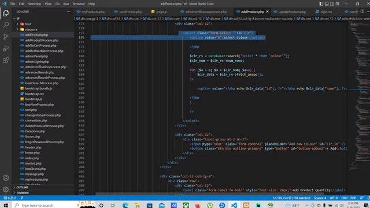Open Microsoft Edge from taskbar
This screenshot has width=370, height=208.
pos(125,205)
